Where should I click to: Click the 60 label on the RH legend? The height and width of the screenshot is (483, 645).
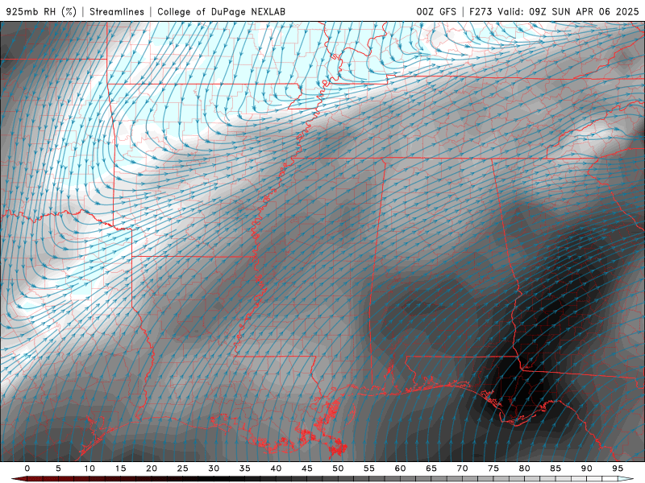400,469
